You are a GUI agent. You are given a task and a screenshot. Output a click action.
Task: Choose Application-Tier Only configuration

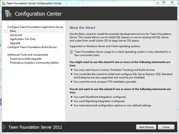[x=23, y=39]
